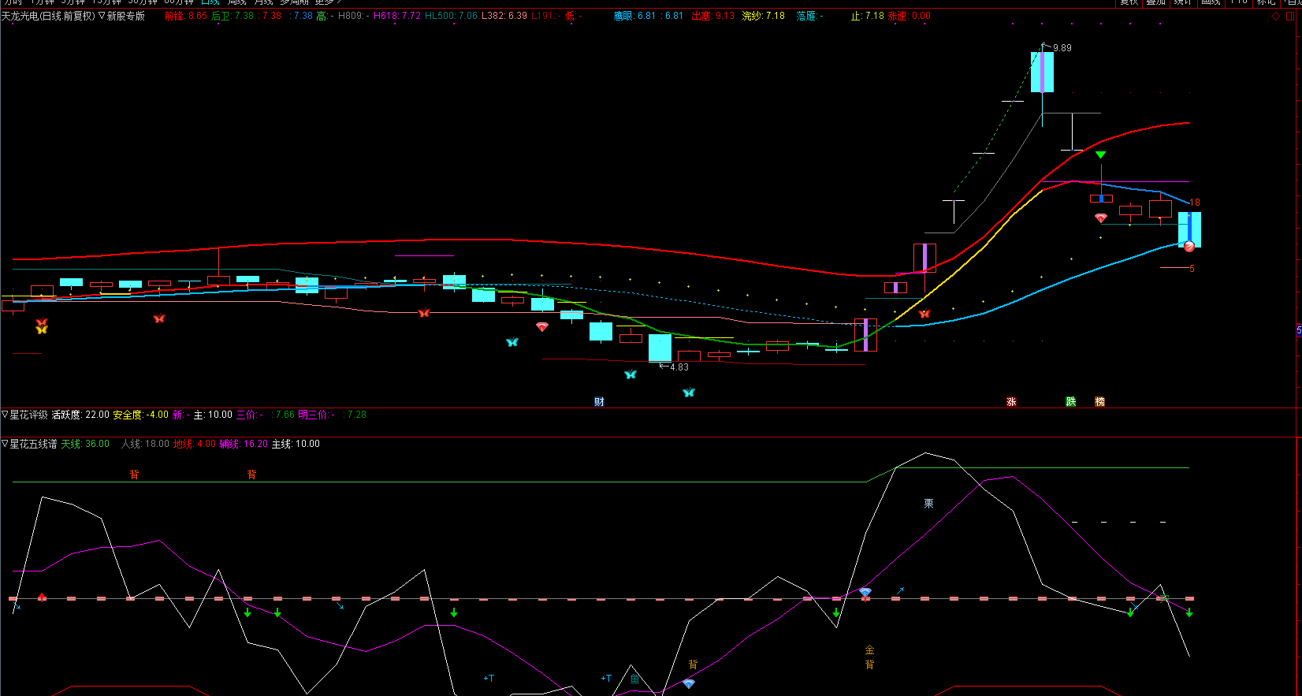Click the 浣纱: 7.18 value
Screen dimensions: 1302x696
click(764, 16)
